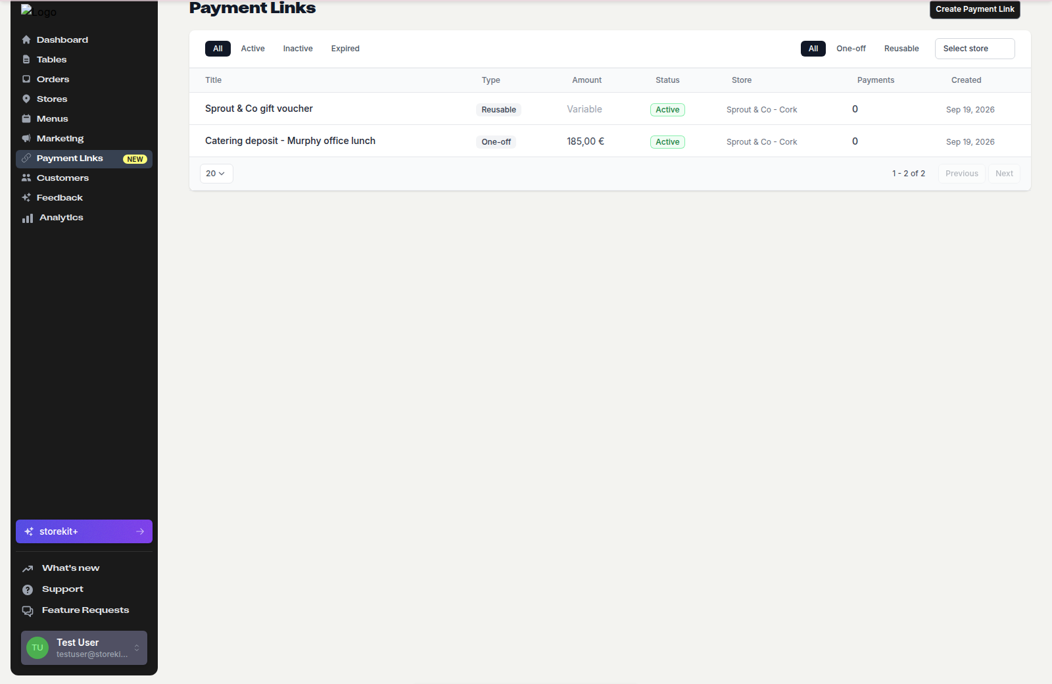Click the Reusable type badge
The height and width of the screenshot is (684, 1052).
coord(498,110)
